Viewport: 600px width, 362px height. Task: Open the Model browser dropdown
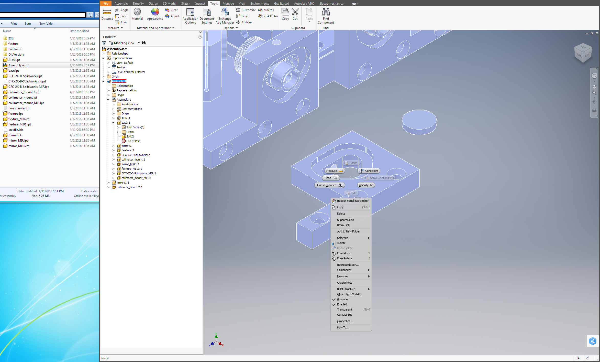pos(109,37)
